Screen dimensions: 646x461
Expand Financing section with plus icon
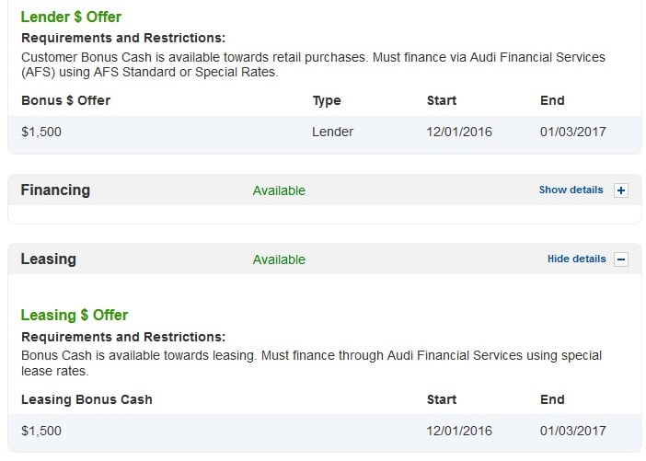(621, 190)
